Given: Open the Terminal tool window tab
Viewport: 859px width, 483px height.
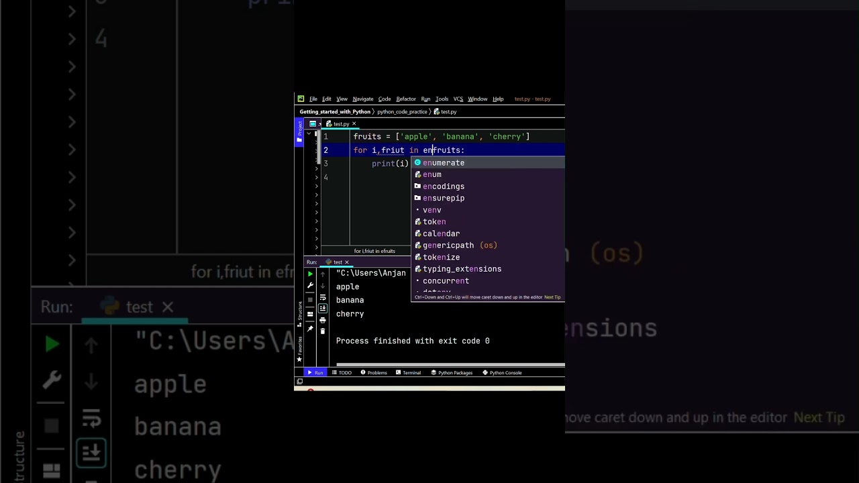Looking at the screenshot, I should click(x=408, y=373).
